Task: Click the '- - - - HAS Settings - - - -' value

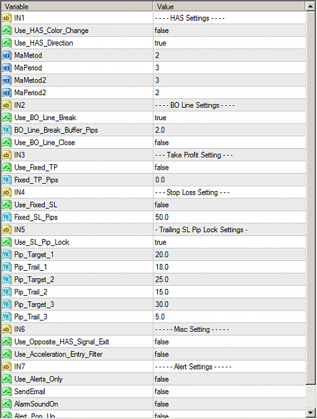Action: (x=190, y=18)
